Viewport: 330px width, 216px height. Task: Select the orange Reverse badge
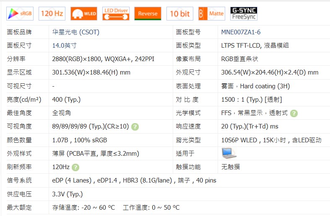click(x=148, y=13)
